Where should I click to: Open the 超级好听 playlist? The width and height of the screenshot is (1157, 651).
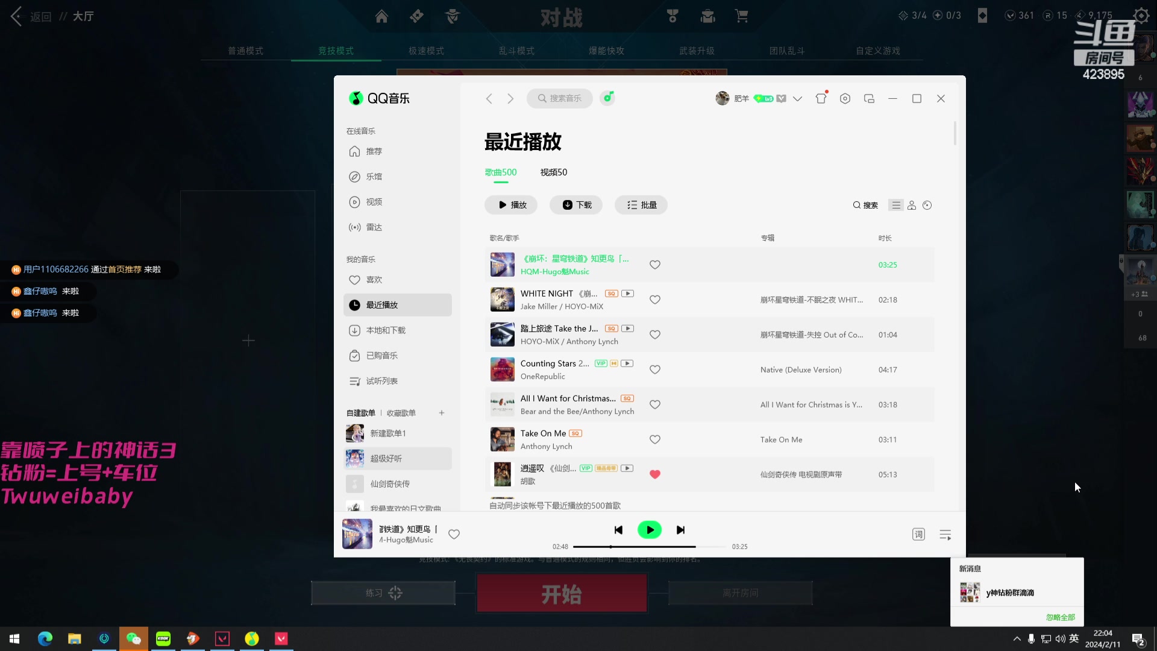click(398, 459)
